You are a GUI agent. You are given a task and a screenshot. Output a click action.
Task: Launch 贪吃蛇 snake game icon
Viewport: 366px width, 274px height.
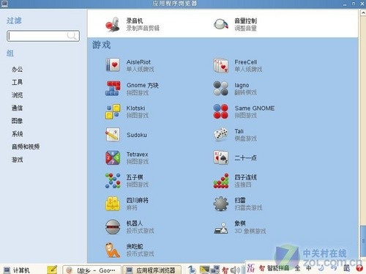pyautogui.click(x=113, y=250)
